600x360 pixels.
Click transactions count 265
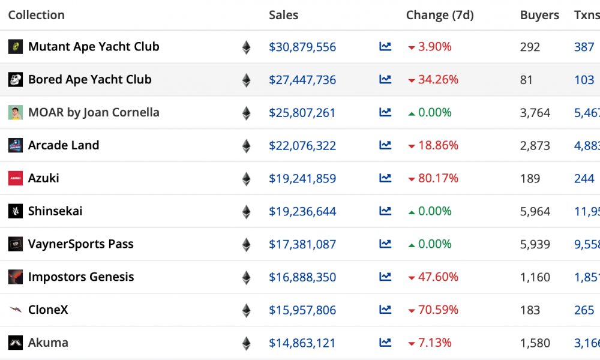coord(584,310)
